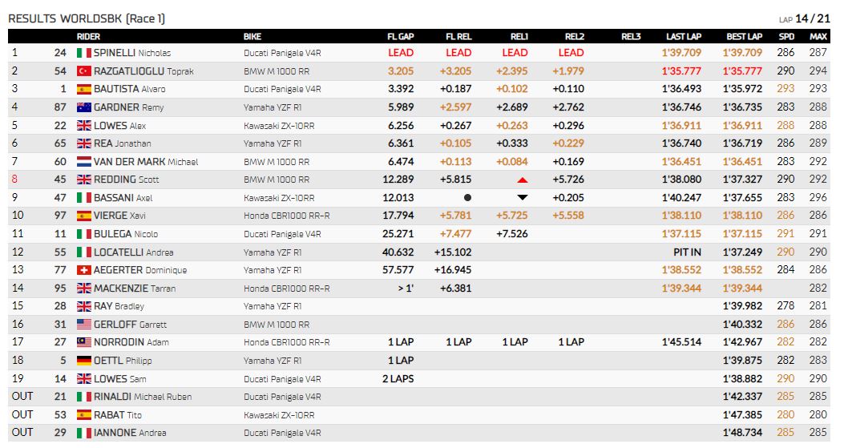Open rider REA Jonathan entry

[x=122, y=143]
